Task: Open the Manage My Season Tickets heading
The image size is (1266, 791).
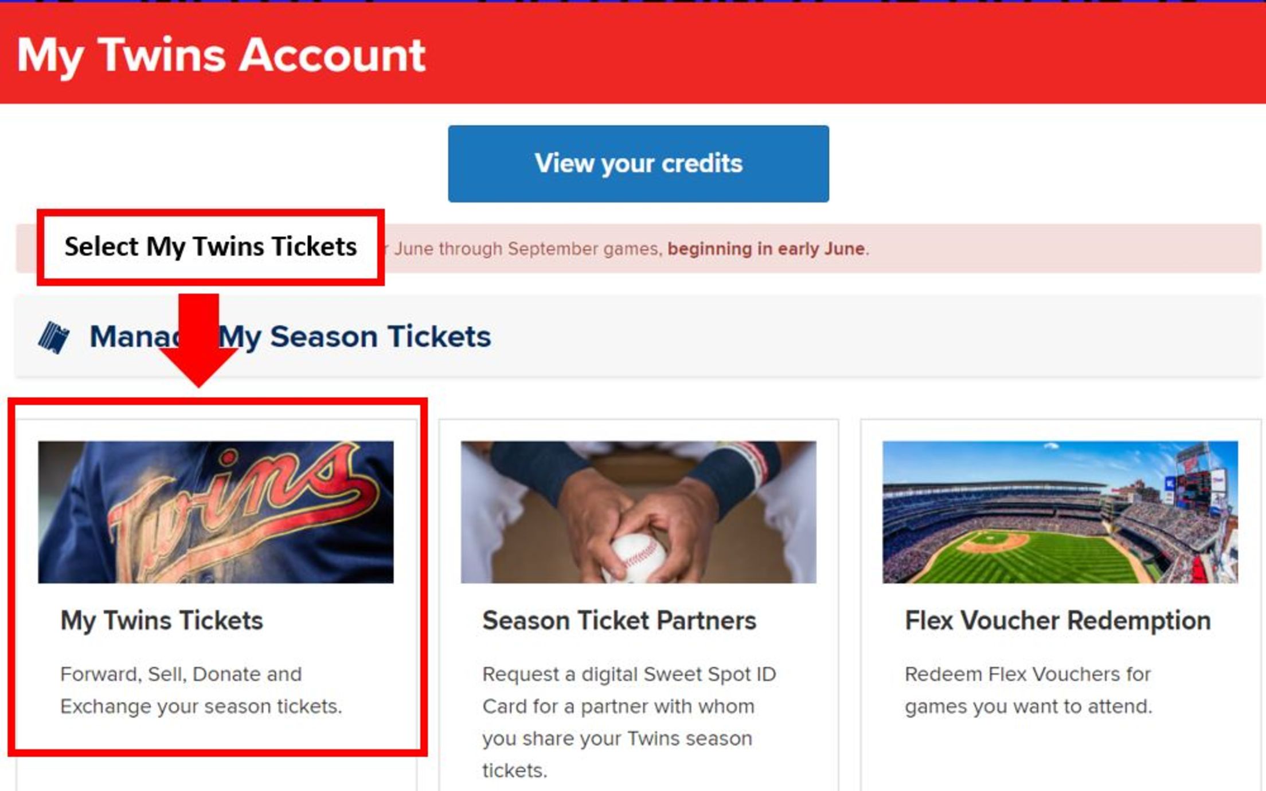Action: [x=290, y=336]
